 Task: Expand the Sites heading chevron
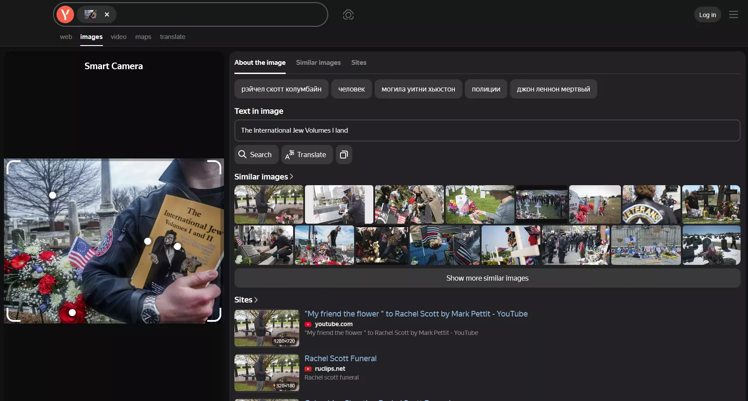point(256,300)
